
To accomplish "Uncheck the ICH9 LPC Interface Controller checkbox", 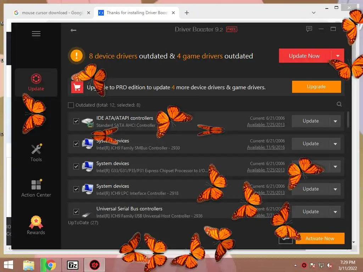I will pos(76,189).
